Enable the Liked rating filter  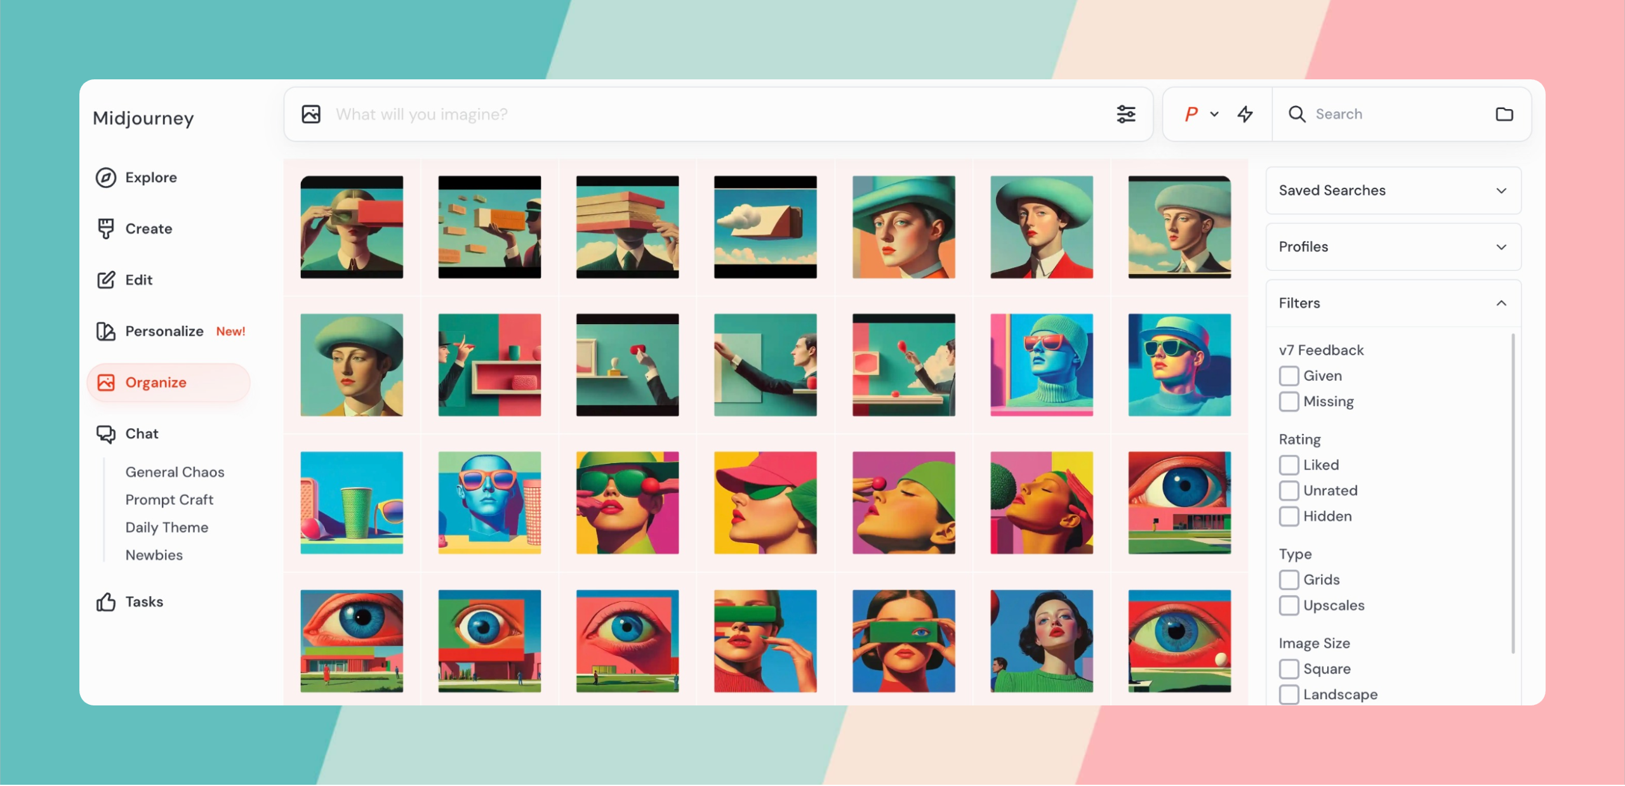[x=1289, y=465]
